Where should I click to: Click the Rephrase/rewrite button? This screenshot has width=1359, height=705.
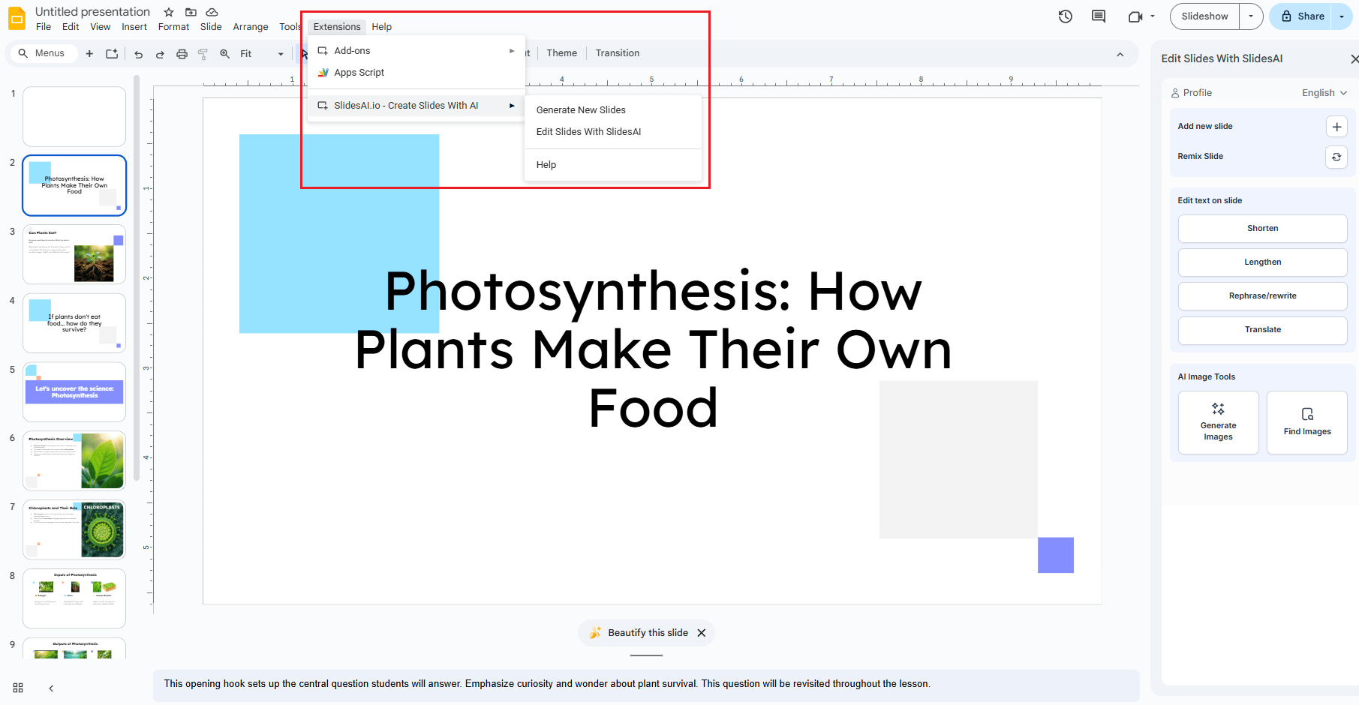pos(1263,296)
